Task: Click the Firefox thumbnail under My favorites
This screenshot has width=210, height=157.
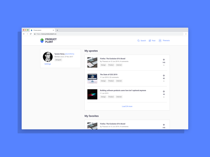Action: 92,126
